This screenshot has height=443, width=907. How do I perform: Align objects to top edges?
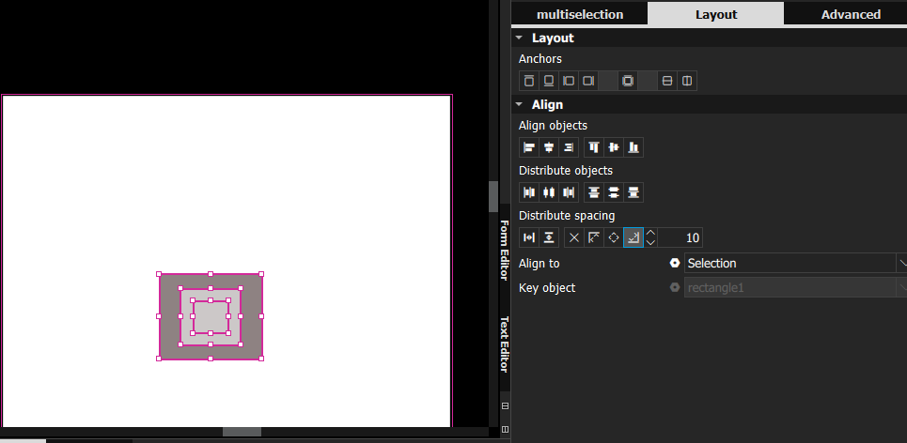point(594,147)
